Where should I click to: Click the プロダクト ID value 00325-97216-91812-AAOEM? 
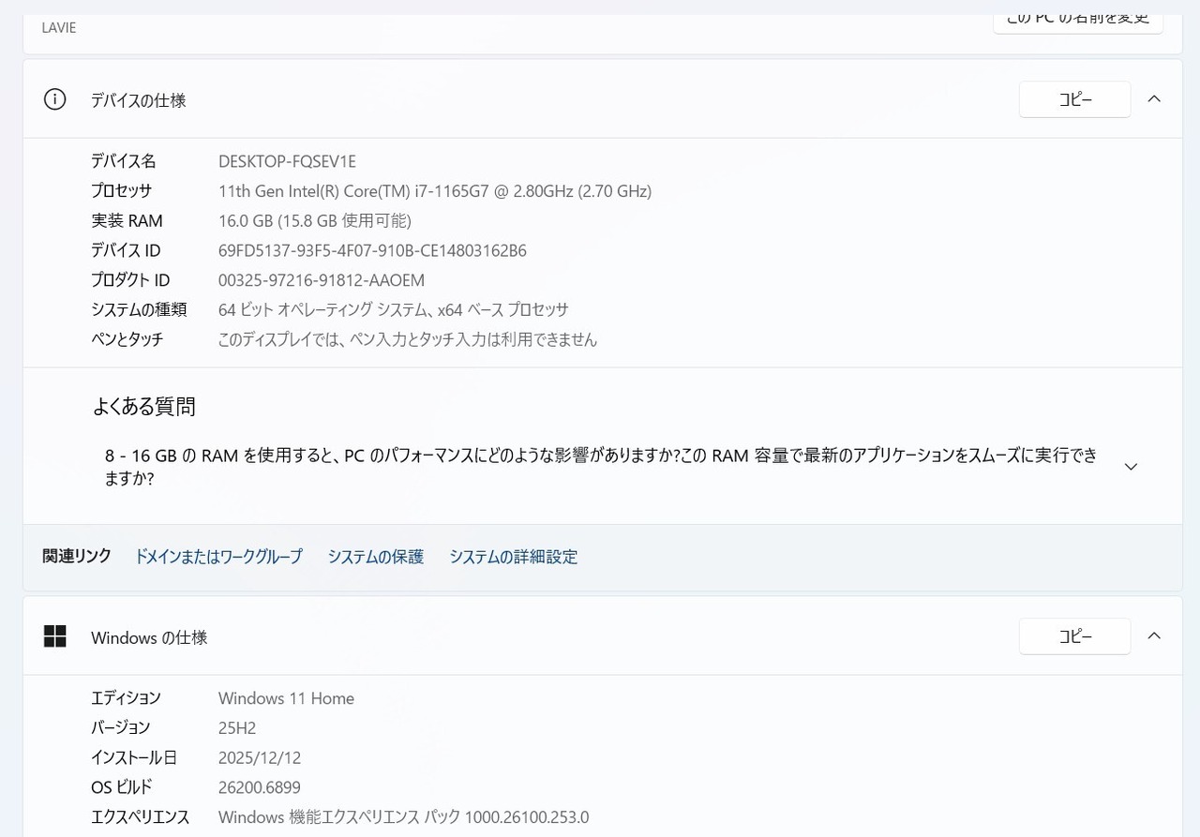point(322,280)
